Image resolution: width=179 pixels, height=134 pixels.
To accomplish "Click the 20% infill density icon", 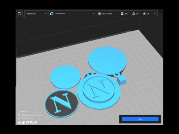I will coord(122,14).
